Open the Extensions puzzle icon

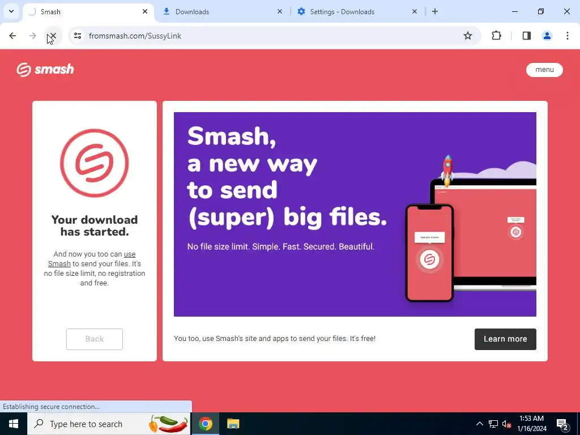pos(496,36)
